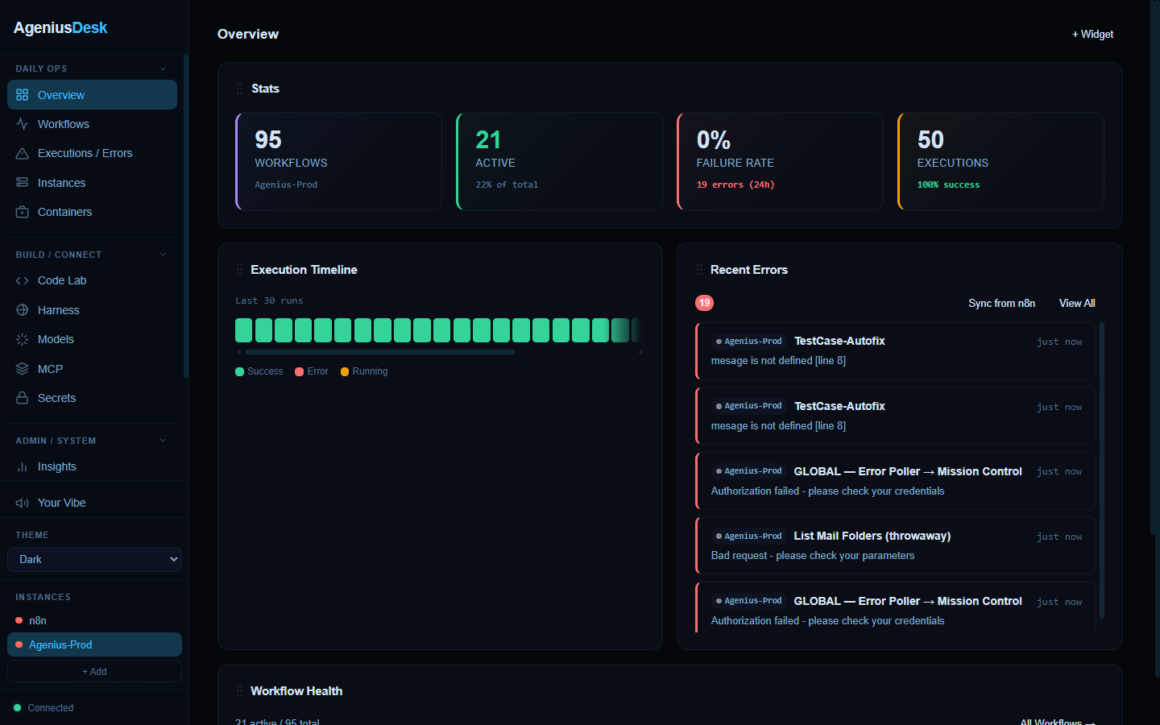1160x725 pixels.
Task: Open the Insights page
Action: pos(92,466)
